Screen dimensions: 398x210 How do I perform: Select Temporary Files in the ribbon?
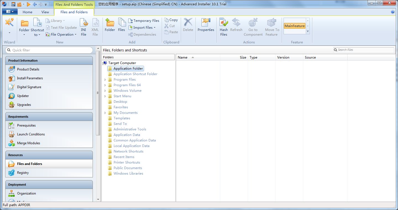click(x=144, y=21)
